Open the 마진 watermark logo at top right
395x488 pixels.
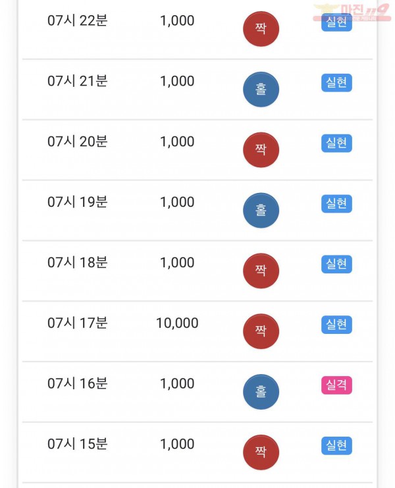pyautogui.click(x=352, y=12)
